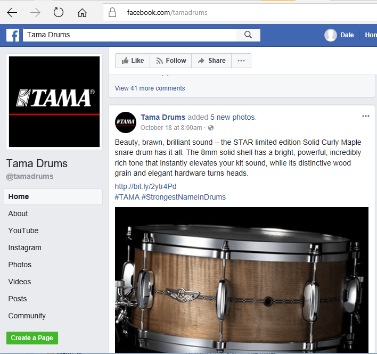The height and width of the screenshot is (354, 377).
Task: Like the Tama Drums page
Action: pos(133,61)
